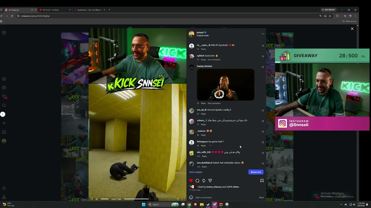The width and height of the screenshot is (371, 208).
Task: Like the comment by feitangunz
Action: [x=263, y=142]
